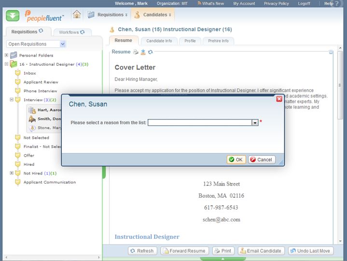Close the Chen, Susan dialog
Viewport: 347px width, 261px height.
click(279, 99)
